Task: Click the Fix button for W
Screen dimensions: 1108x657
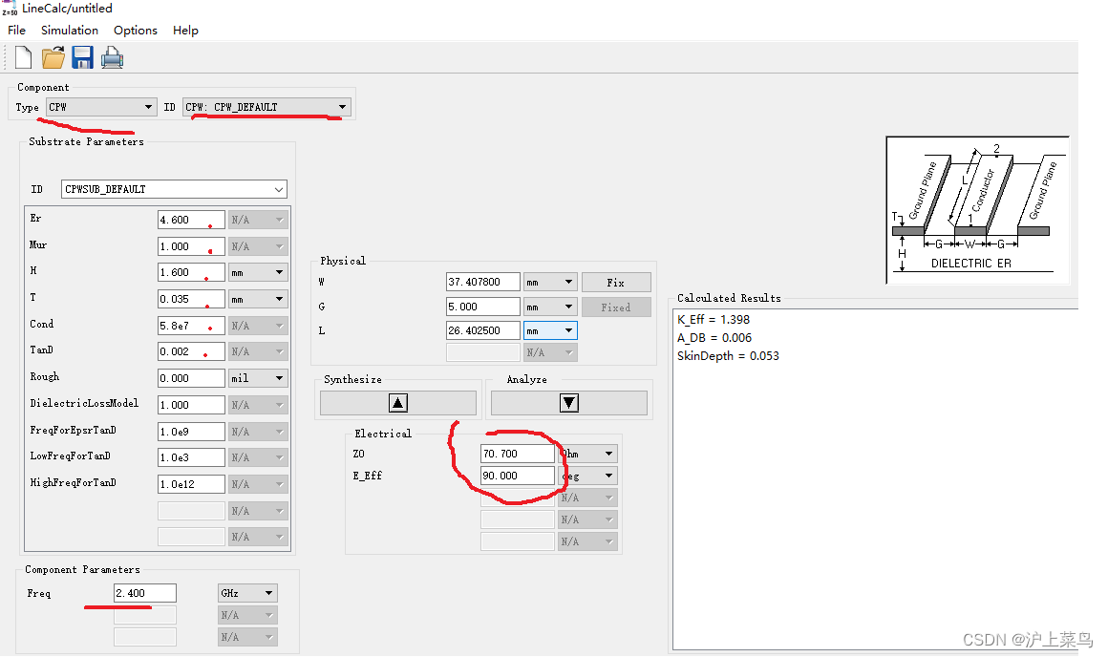Action: coord(616,282)
